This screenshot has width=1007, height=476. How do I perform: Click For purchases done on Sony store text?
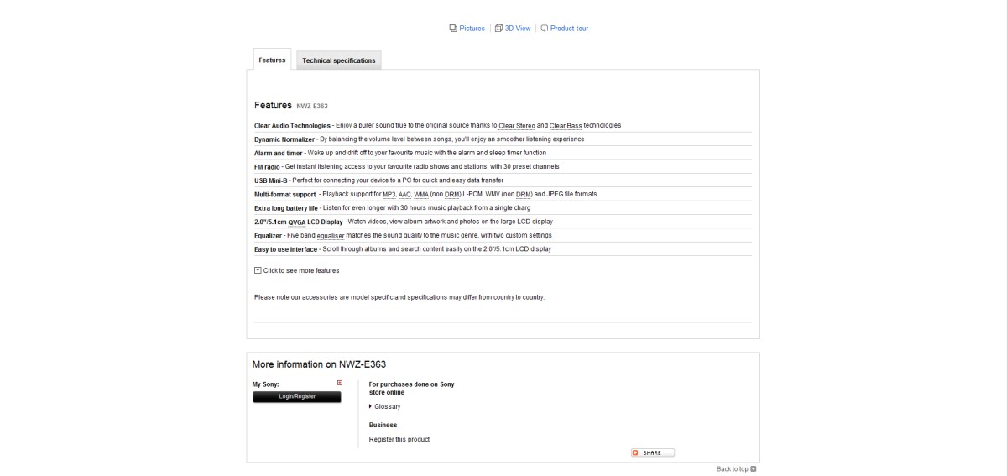411,388
